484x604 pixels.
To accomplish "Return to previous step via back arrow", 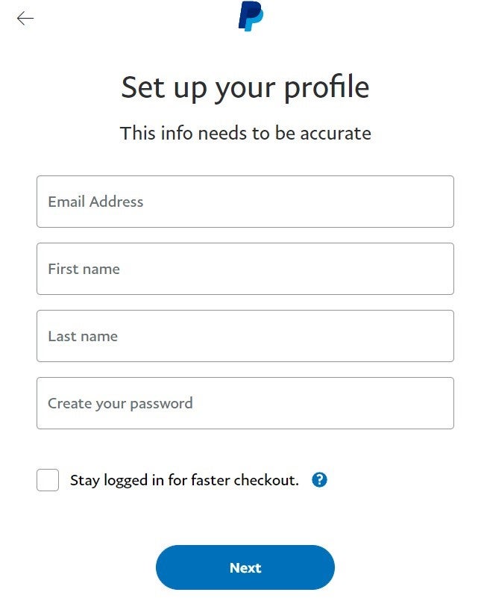I will coord(25,18).
